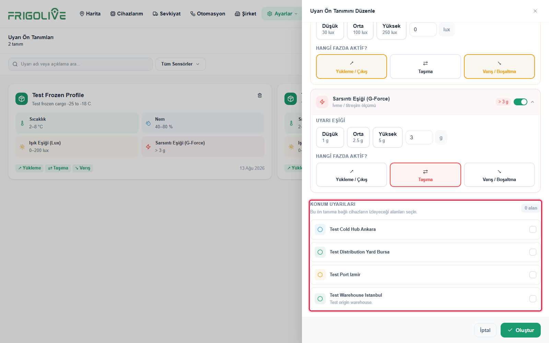Screen dimensions: 549x343
Task: Toggle Yükleme / Çıkış phase for G-Force
Action: 351,175
